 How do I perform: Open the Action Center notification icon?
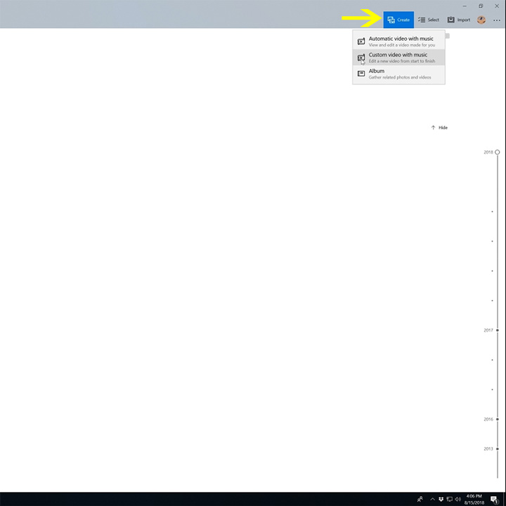coord(494,499)
